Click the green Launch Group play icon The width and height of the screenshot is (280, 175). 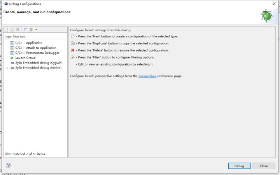point(12,58)
